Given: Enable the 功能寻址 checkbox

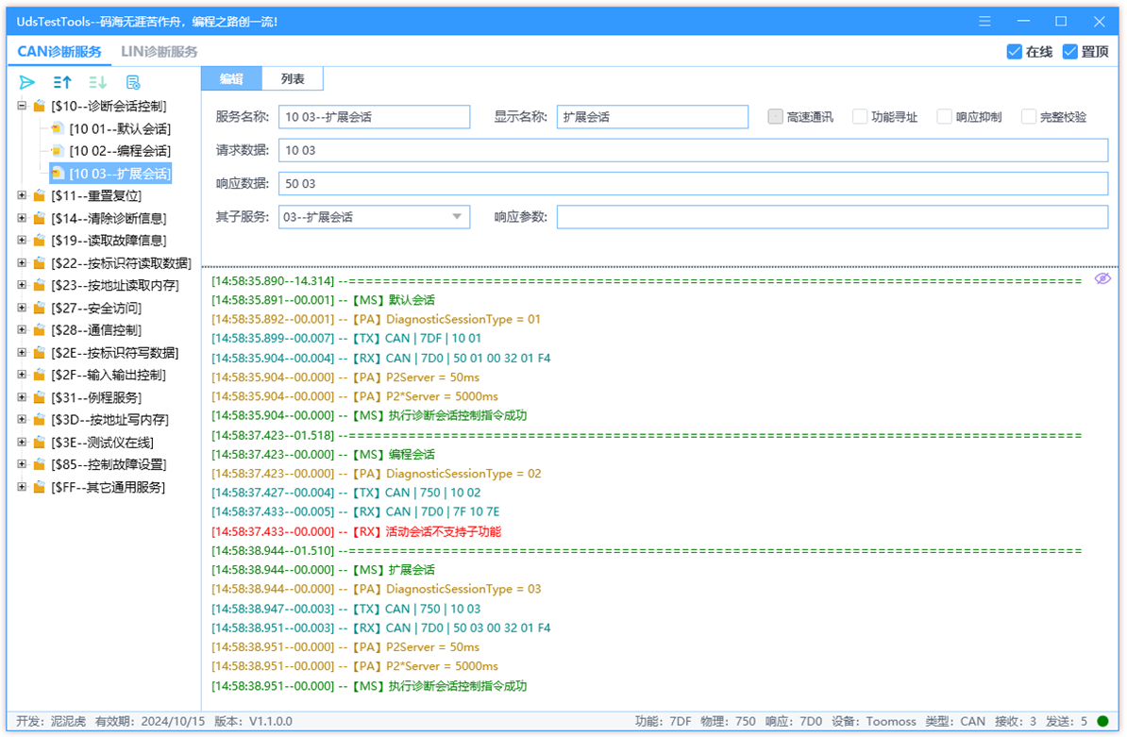Looking at the screenshot, I should (x=860, y=116).
